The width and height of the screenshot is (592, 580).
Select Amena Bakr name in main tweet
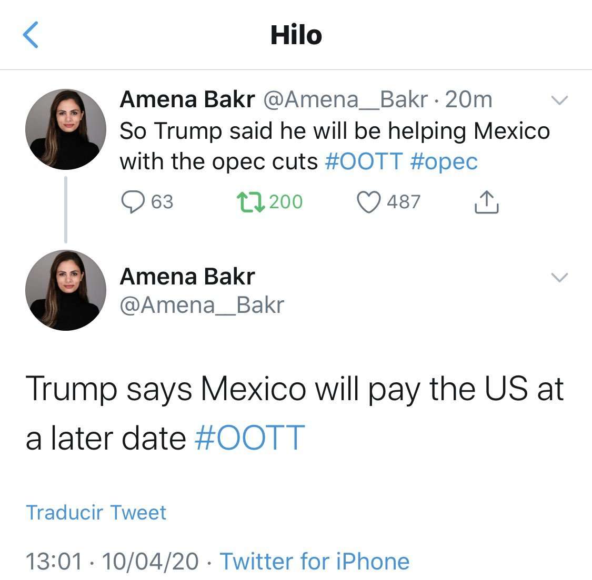pos(187,277)
